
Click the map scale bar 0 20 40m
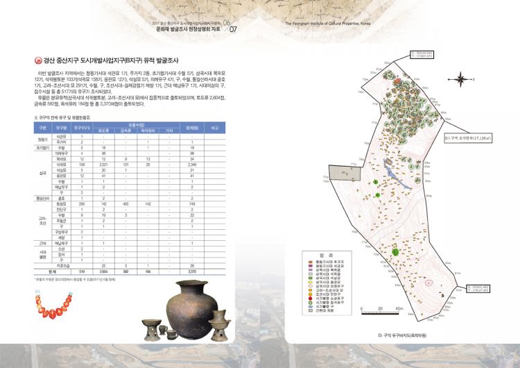[382, 311]
